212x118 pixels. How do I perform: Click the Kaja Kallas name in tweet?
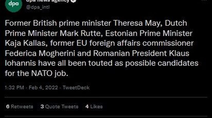[26, 43]
